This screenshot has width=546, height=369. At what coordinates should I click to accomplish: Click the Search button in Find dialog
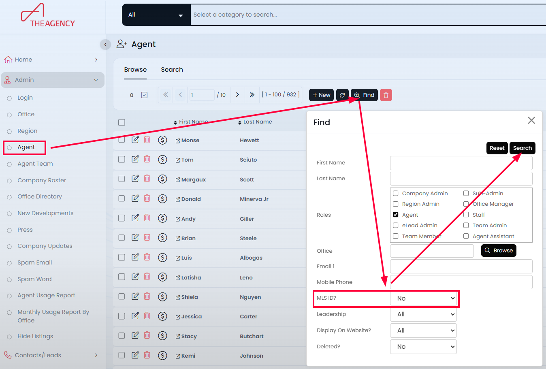[523, 148]
